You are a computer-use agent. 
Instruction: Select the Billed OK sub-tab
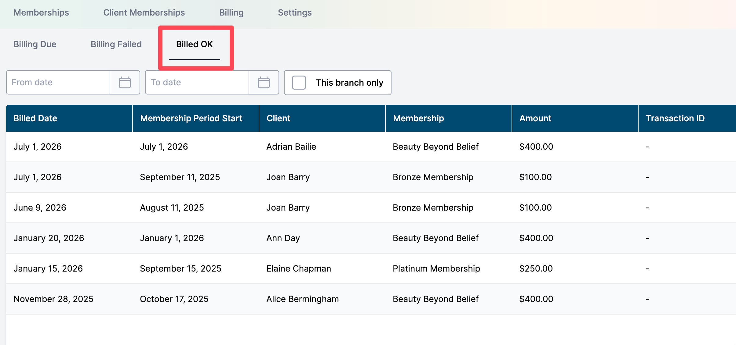195,44
